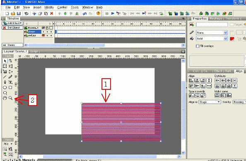Open the Control menu
The height and width of the screenshot is (161, 246).
(x=62, y=7)
